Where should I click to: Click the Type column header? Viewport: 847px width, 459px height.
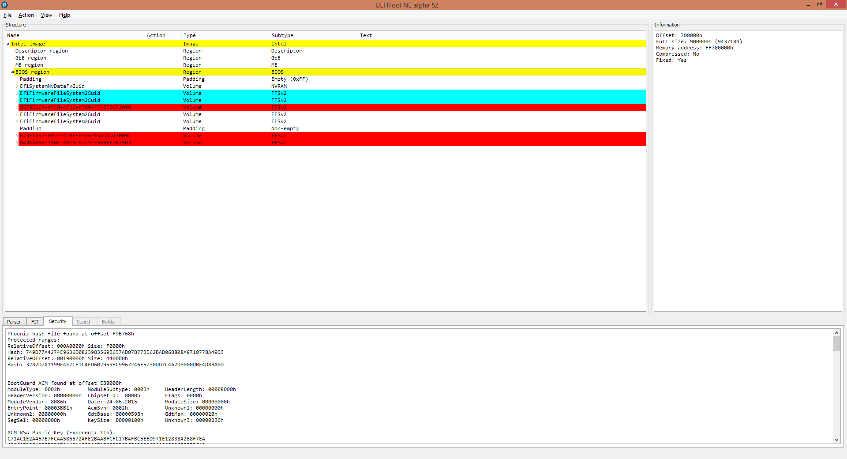point(225,35)
